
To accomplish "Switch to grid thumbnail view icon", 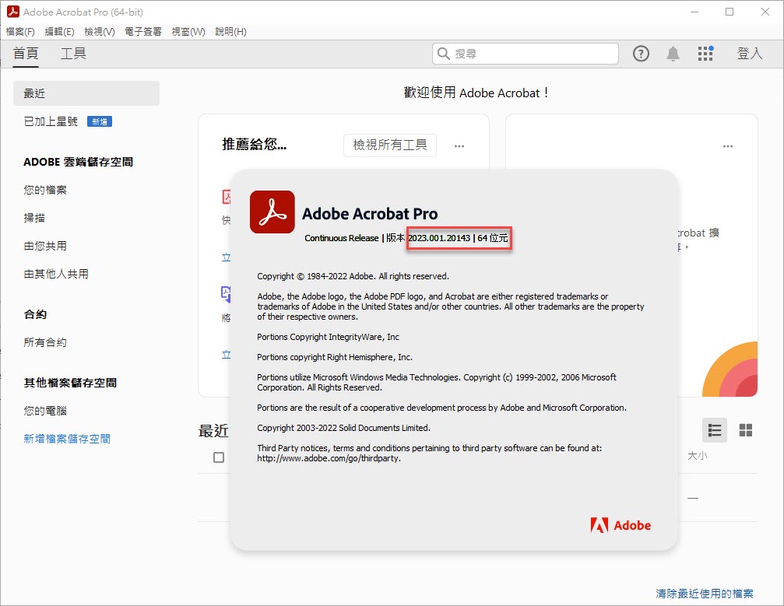I will tap(745, 430).
